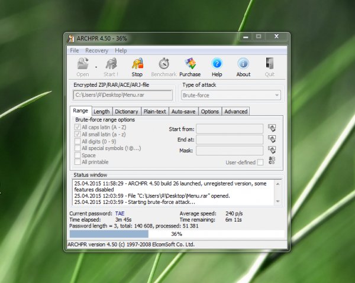Enable All digits (0 - 9) checkbox
The height and width of the screenshot is (283, 355).
pyautogui.click(x=78, y=141)
